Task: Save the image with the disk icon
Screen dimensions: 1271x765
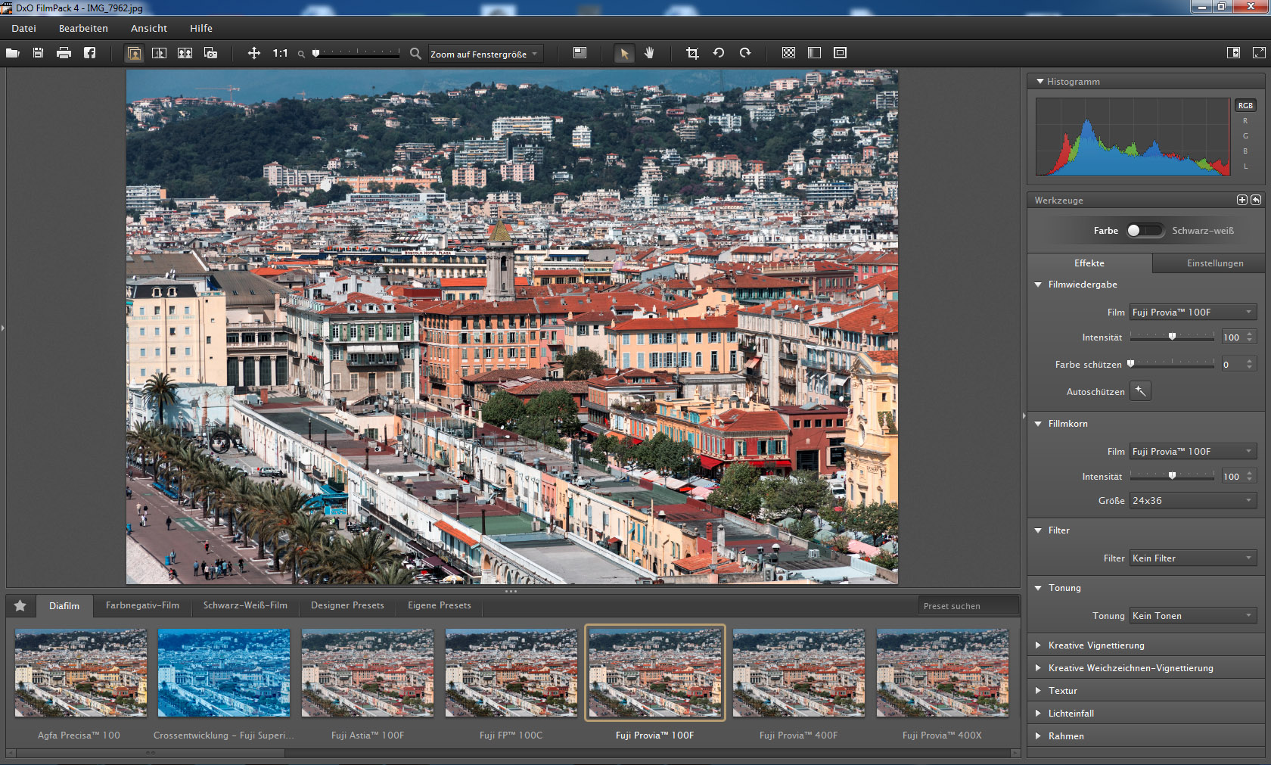Action: pos(38,53)
